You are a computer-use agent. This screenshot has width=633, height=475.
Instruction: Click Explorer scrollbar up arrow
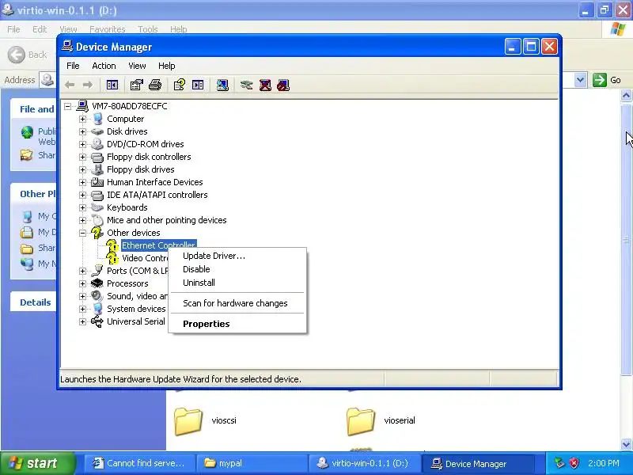pyautogui.click(x=626, y=96)
